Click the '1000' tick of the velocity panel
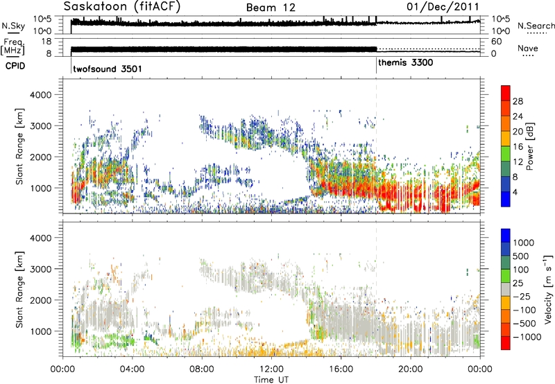Screen dimensions: 555x384 (x=41, y=331)
